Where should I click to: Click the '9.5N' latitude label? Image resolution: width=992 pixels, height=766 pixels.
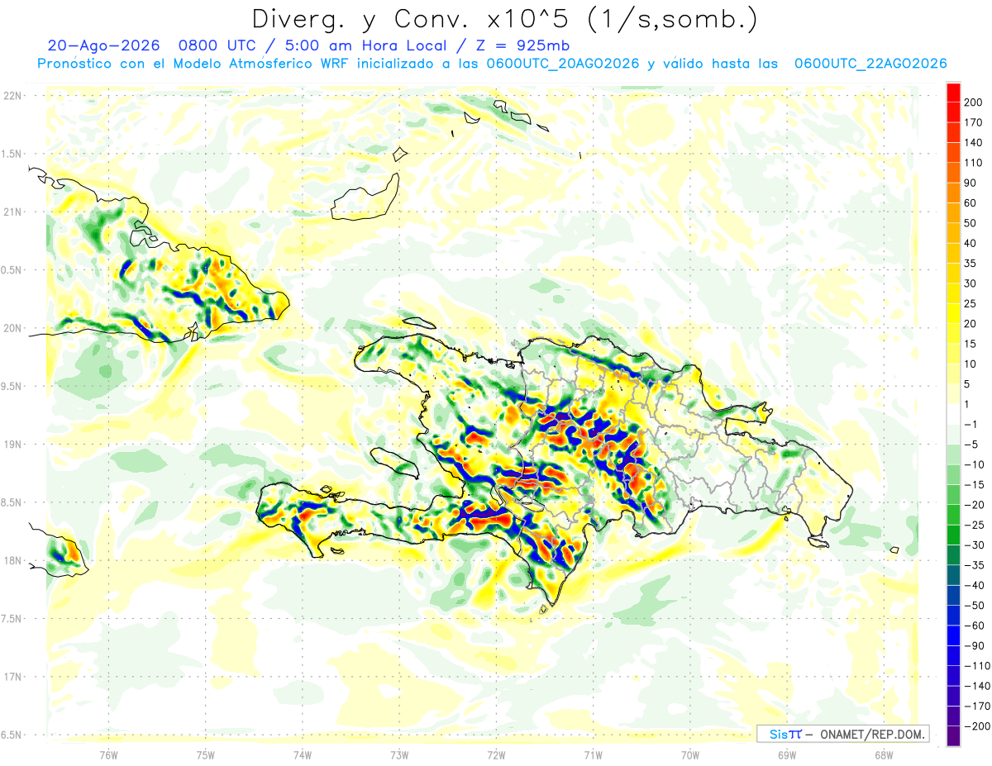click(x=12, y=386)
